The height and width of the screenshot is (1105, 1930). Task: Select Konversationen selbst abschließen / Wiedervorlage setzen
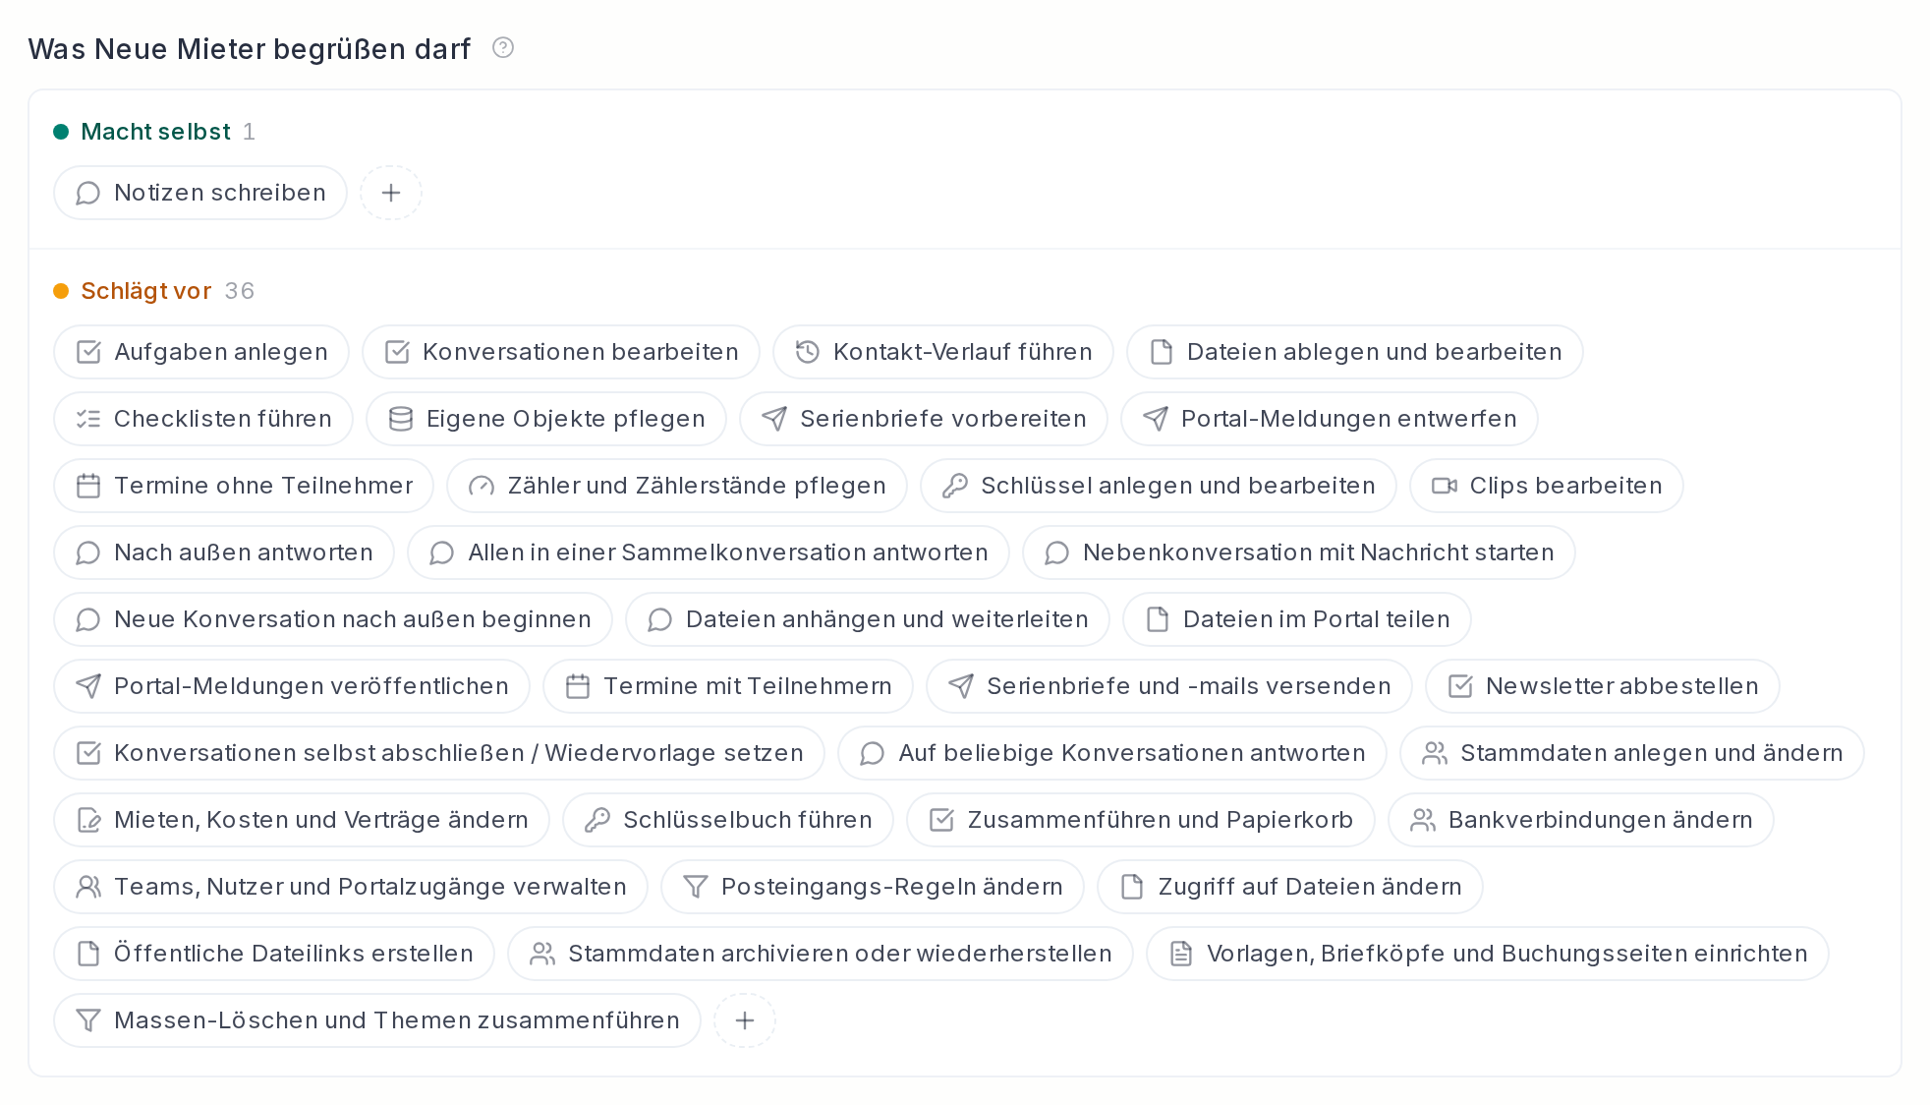tap(439, 753)
